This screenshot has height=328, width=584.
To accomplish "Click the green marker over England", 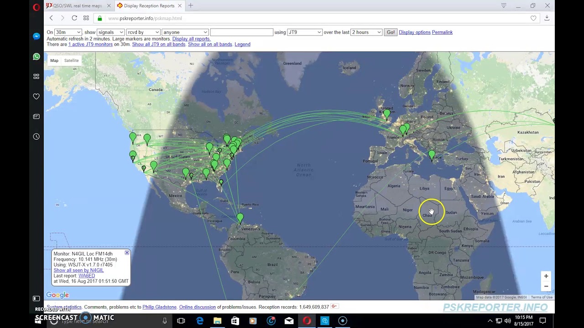I will [x=387, y=114].
